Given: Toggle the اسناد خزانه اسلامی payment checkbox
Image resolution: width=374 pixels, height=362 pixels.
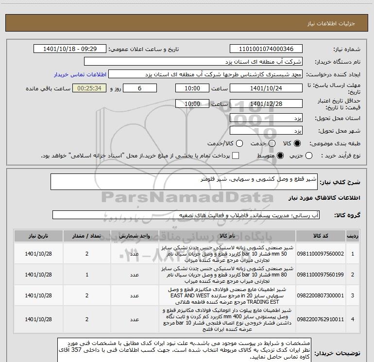Looking at the screenshot, I should click(236, 155).
